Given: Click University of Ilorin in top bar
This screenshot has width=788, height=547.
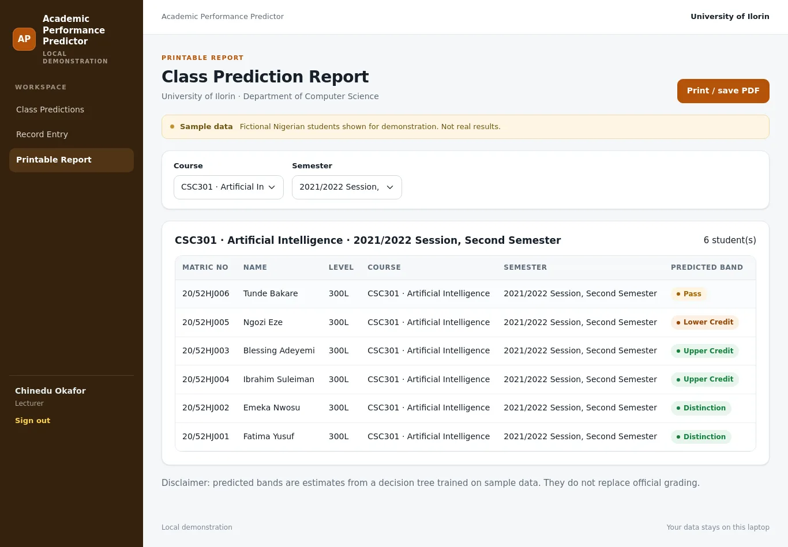Looking at the screenshot, I should pos(730,17).
